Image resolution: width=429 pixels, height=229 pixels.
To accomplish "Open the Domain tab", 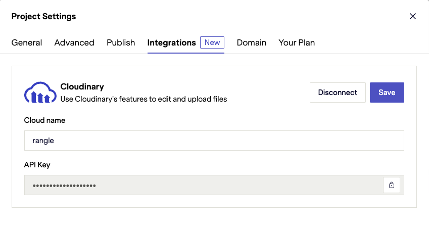I will coord(252,42).
